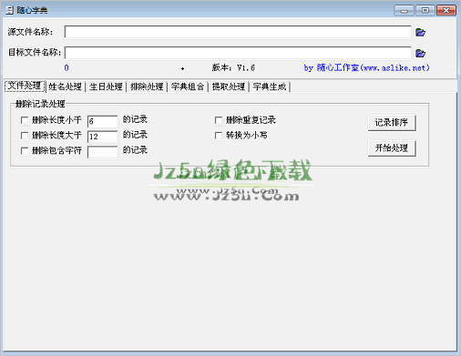The width and height of the screenshot is (461, 356).
Task: Select the 提取处理 tab
Action: coord(229,86)
